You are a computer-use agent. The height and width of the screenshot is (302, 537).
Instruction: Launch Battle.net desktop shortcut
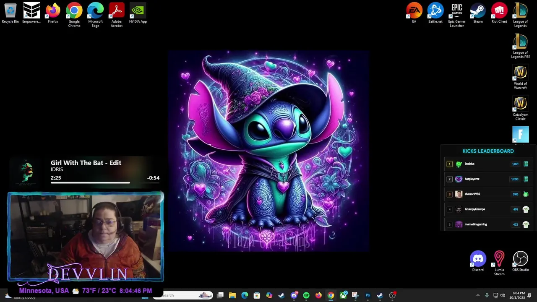(435, 13)
